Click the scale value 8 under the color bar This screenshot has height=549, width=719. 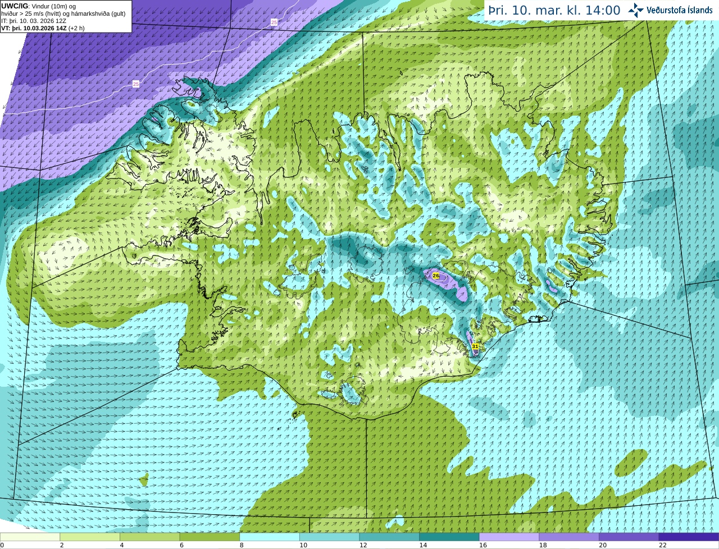coord(241,545)
